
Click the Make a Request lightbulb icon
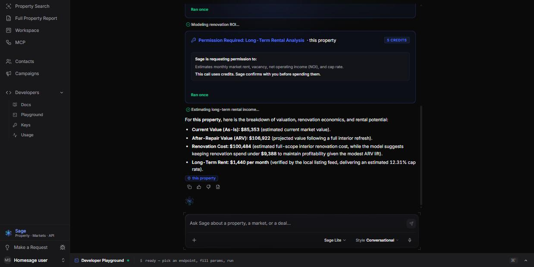click(x=7, y=247)
